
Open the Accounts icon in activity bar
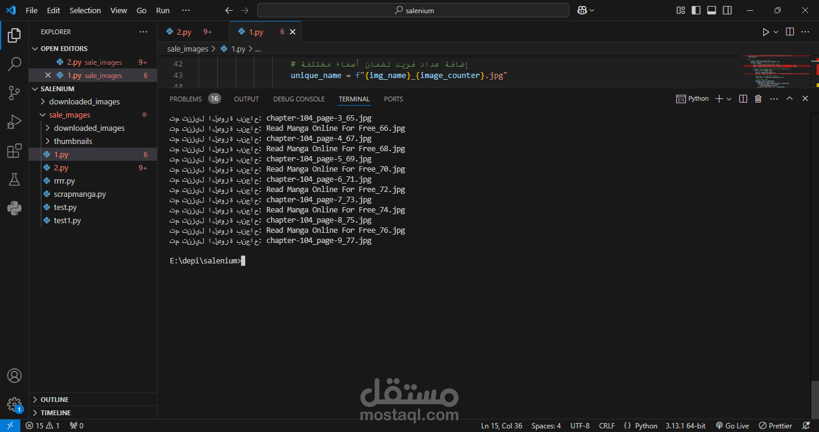tap(14, 375)
